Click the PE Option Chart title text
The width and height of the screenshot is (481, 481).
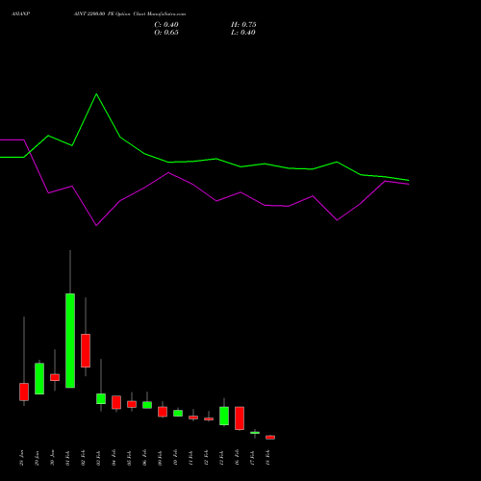click(x=130, y=14)
